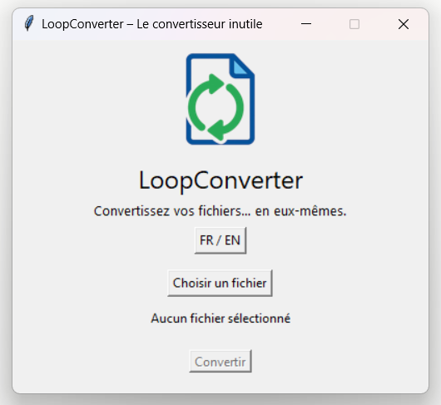
Task: Click the EN portion of the language button
Action: coord(232,240)
